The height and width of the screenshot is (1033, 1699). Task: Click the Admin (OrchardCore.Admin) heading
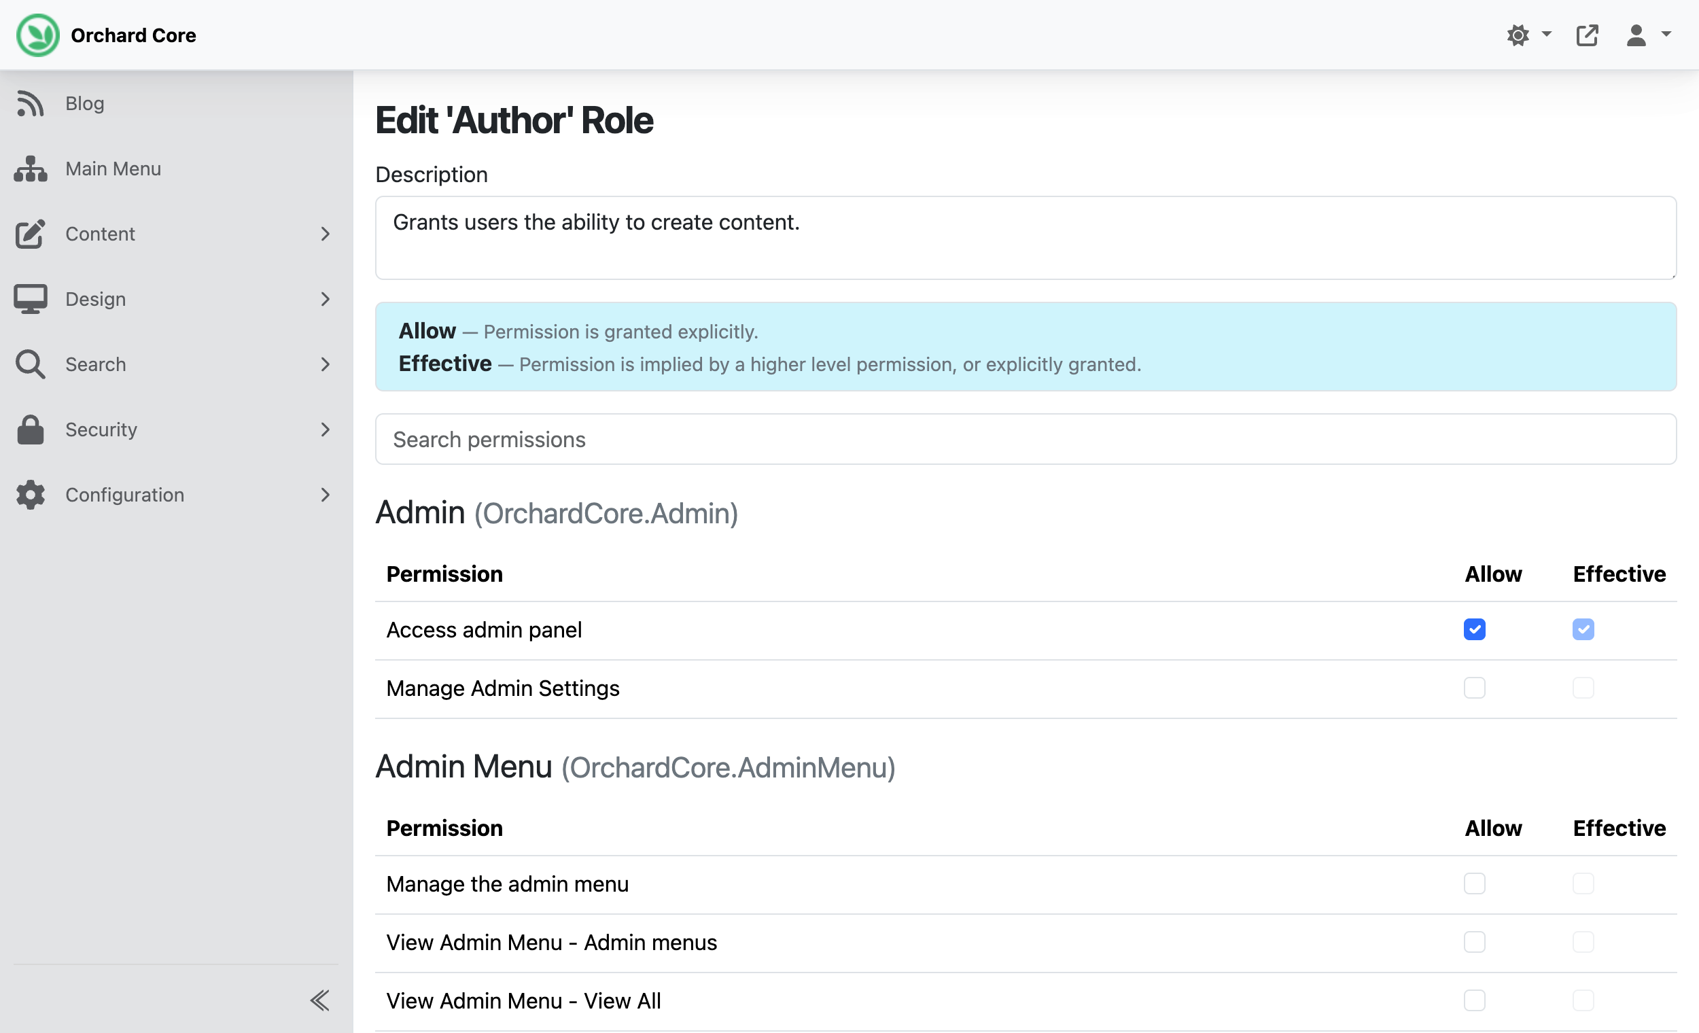pos(557,513)
